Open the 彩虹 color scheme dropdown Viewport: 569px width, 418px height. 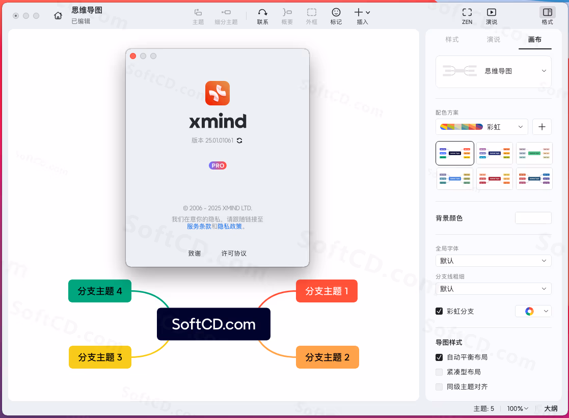[x=482, y=127]
